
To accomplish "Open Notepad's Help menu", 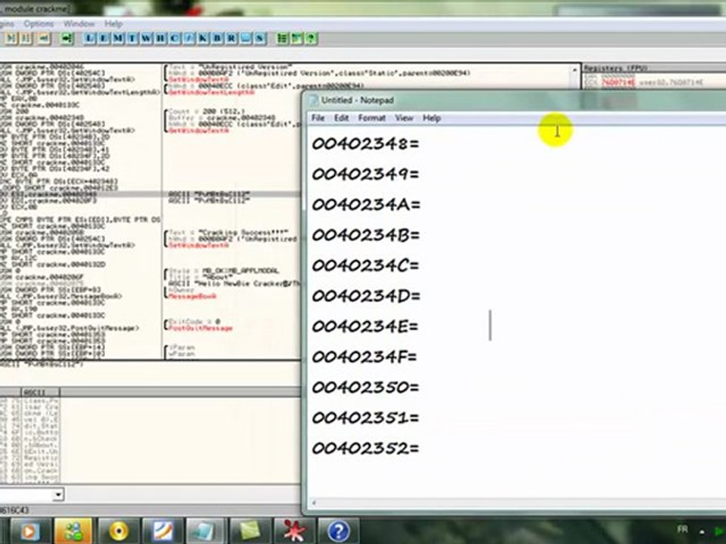I will point(432,118).
